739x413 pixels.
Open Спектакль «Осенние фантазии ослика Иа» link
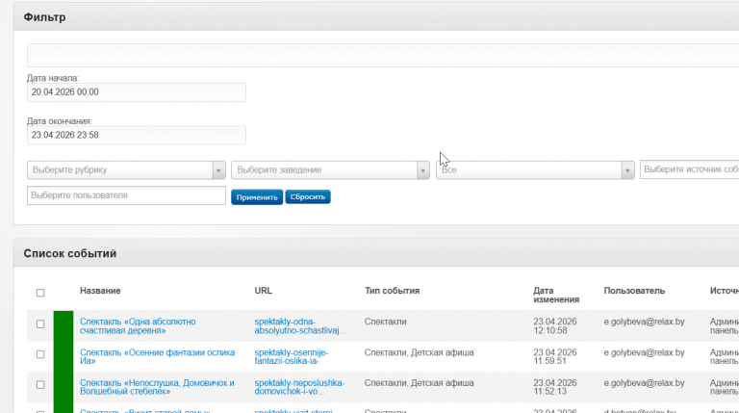(x=158, y=356)
